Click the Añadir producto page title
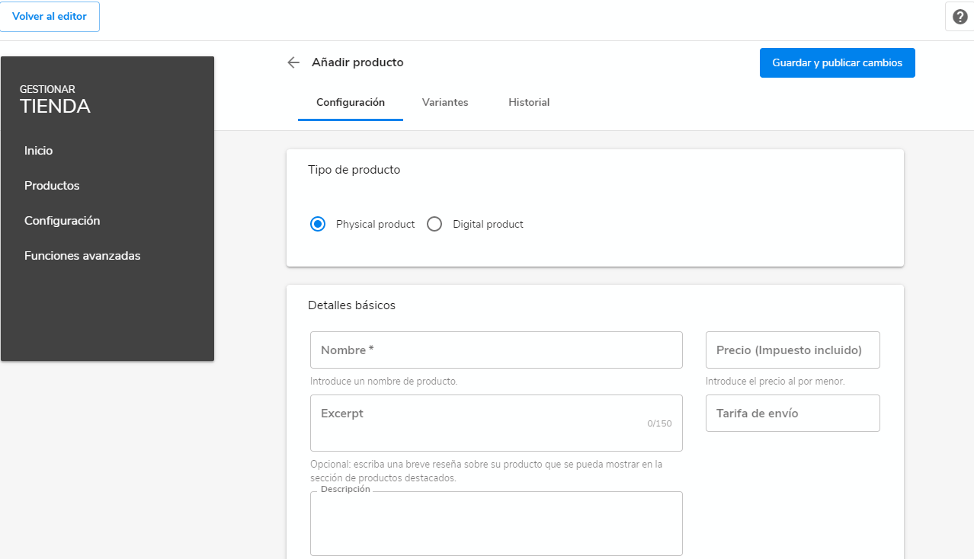 tap(357, 62)
